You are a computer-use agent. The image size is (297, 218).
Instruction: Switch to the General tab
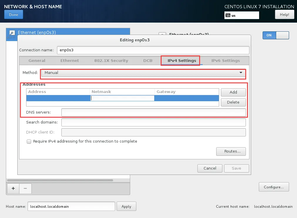coord(37,60)
